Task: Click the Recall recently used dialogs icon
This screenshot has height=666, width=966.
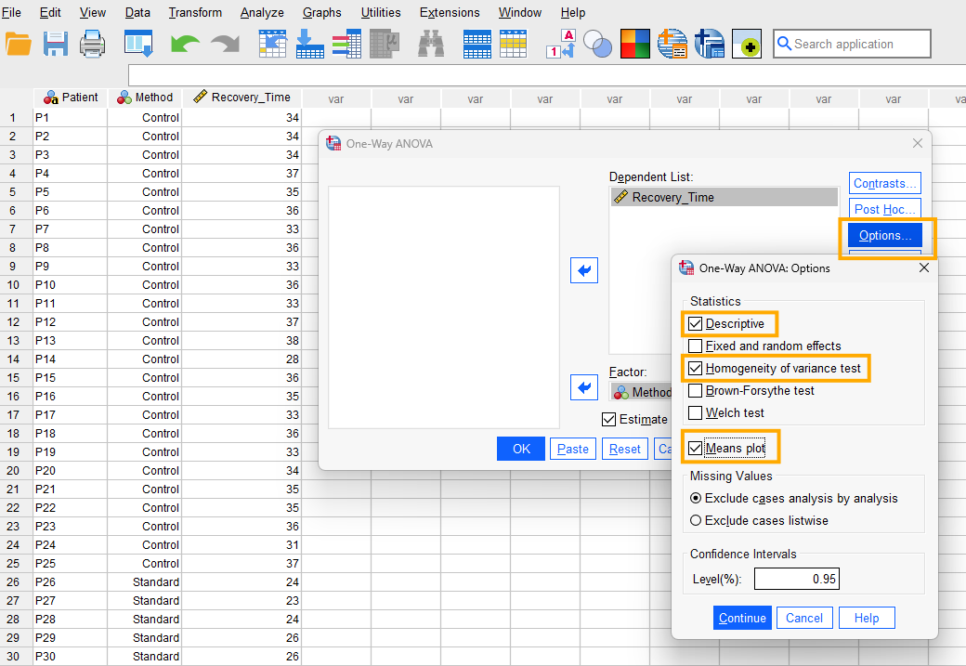Action: click(x=138, y=44)
